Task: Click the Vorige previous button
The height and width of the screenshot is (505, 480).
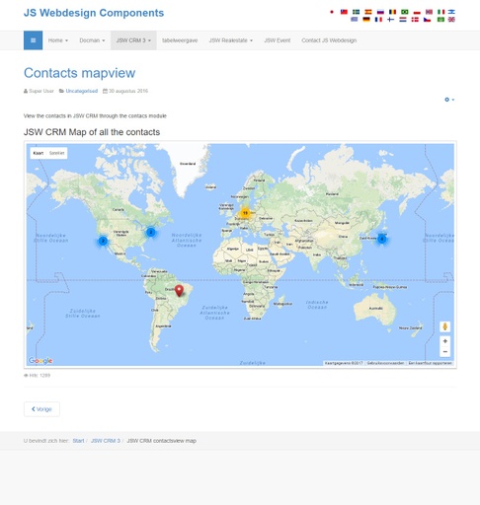Action: pos(41,409)
